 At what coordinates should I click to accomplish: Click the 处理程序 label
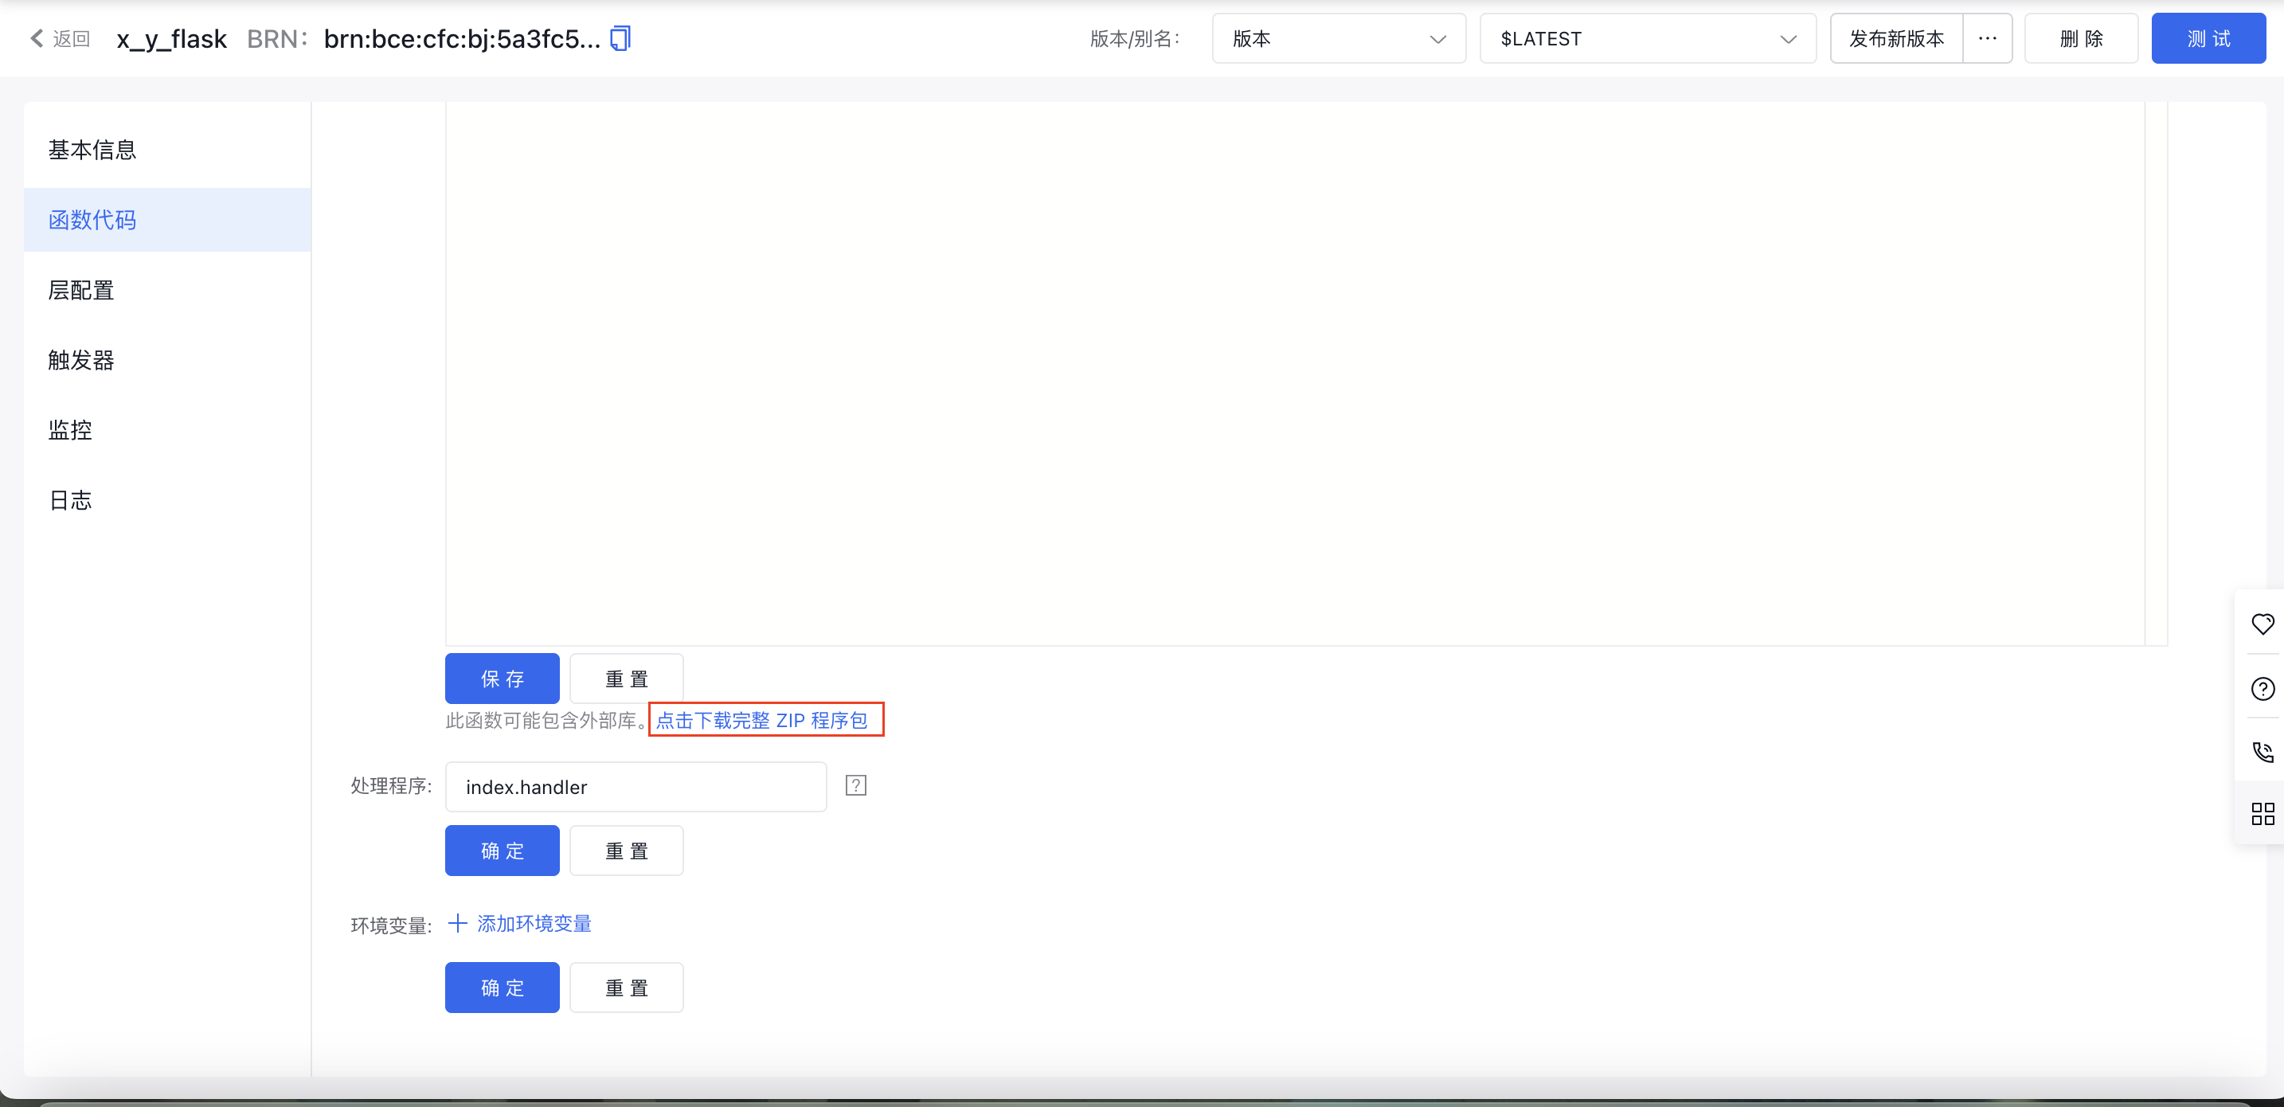(x=391, y=786)
